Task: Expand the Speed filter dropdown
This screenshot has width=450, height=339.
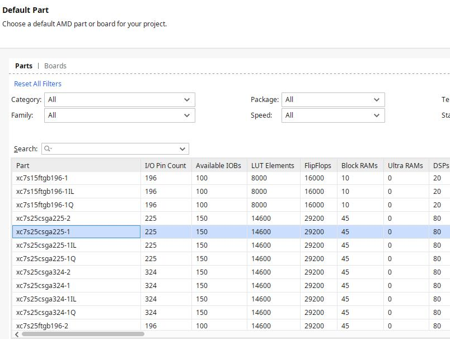Action: [333, 115]
